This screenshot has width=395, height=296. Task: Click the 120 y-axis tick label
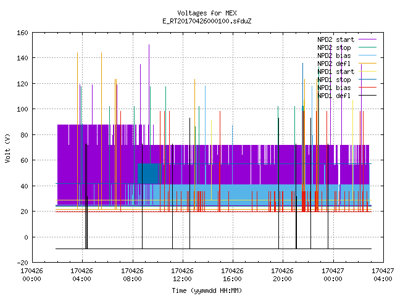point(22,84)
